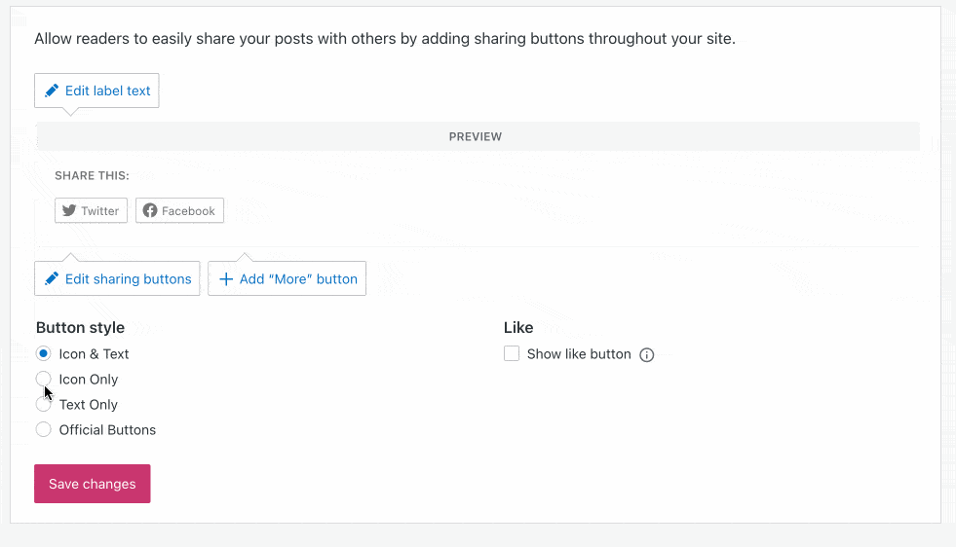This screenshot has width=956, height=547.
Task: Enable the Show like button checkbox
Action: pos(512,354)
